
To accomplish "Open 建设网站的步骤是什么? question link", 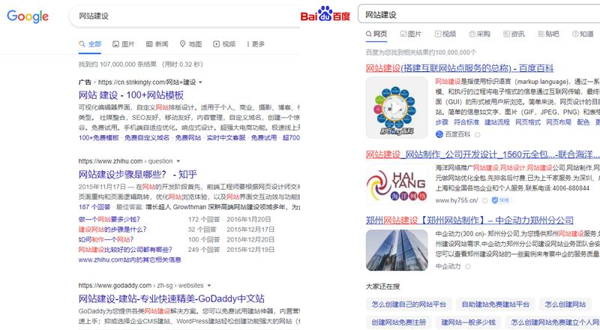I will point(112,229).
